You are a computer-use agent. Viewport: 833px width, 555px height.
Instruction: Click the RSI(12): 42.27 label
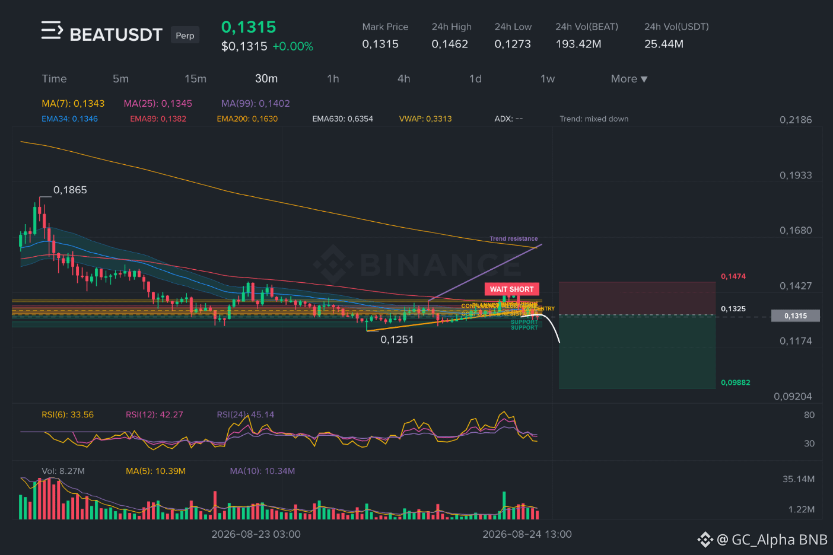tap(154, 414)
